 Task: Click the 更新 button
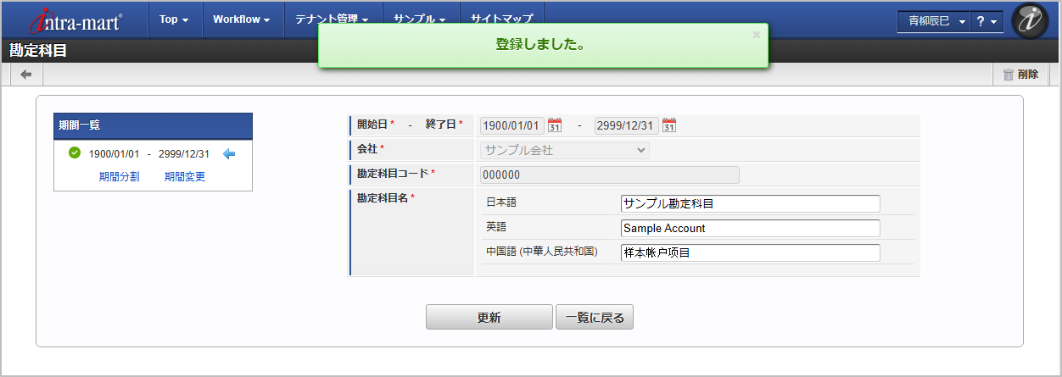[489, 317]
